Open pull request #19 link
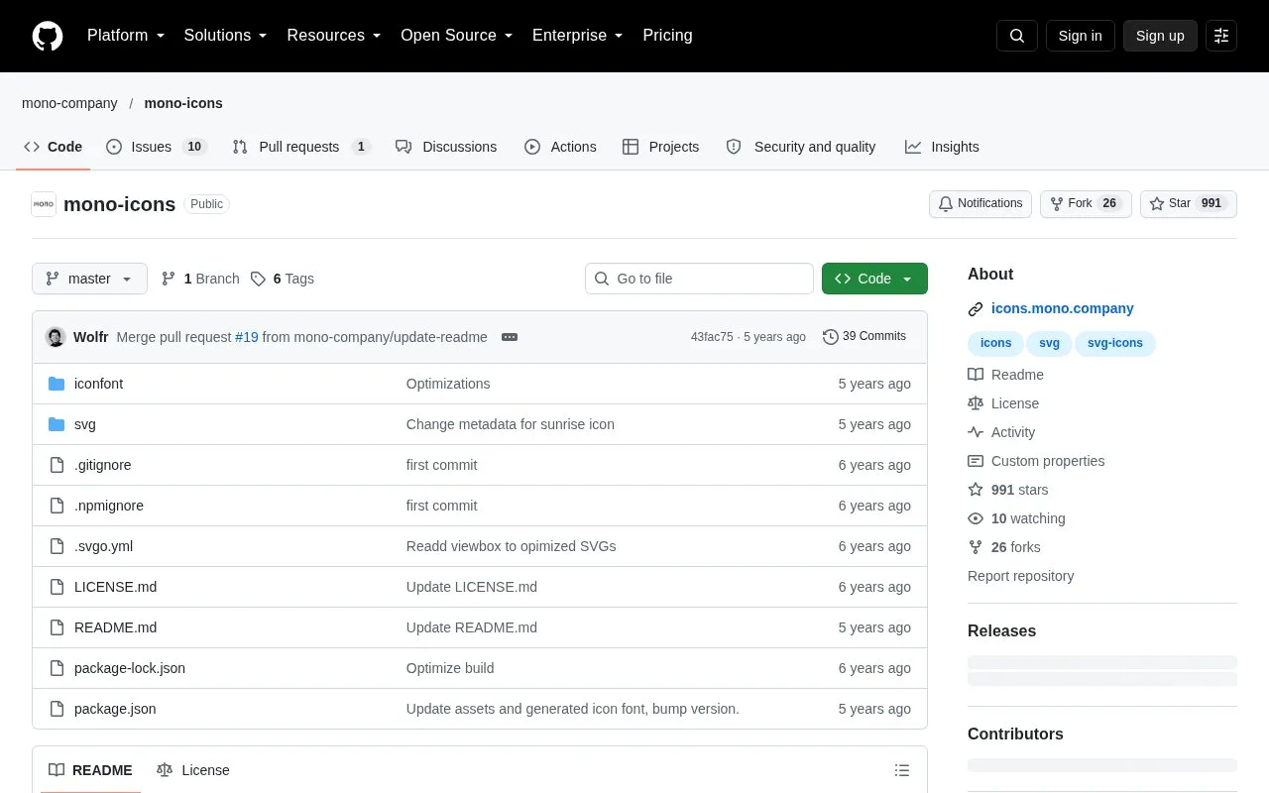The width and height of the screenshot is (1269, 793). click(x=247, y=337)
